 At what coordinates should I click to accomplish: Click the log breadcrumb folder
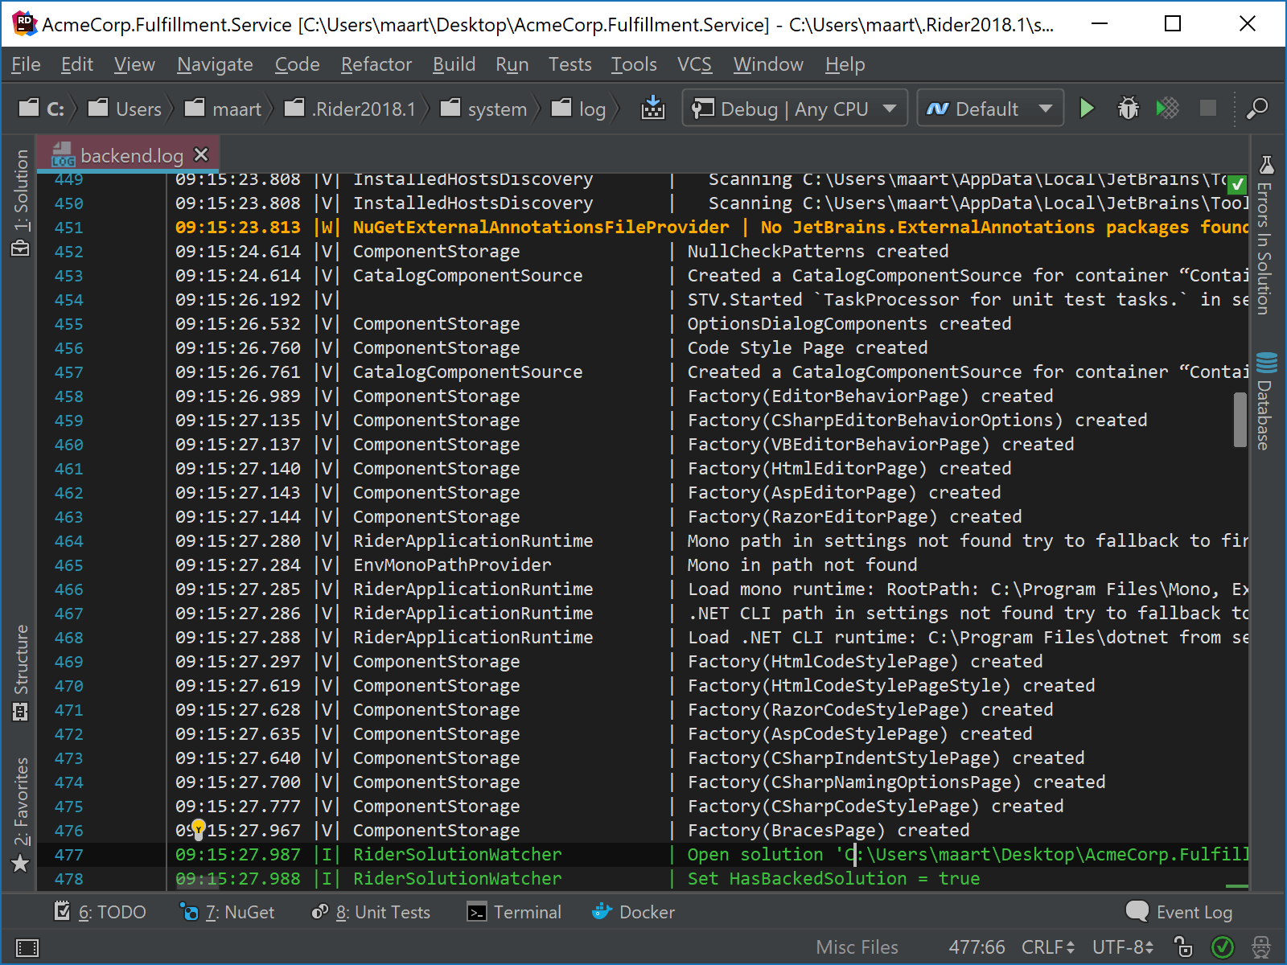tap(578, 109)
